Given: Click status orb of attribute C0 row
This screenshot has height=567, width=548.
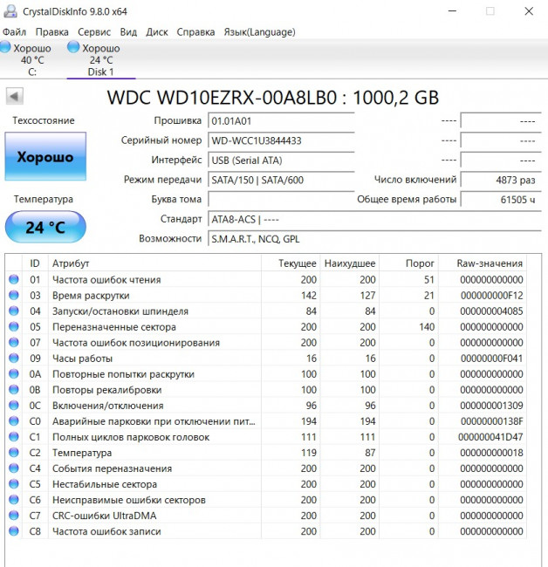Looking at the screenshot, I should pos(14,421).
